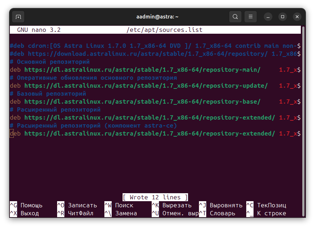Open terminal search
The width and height of the screenshot is (315, 228).
click(235, 17)
